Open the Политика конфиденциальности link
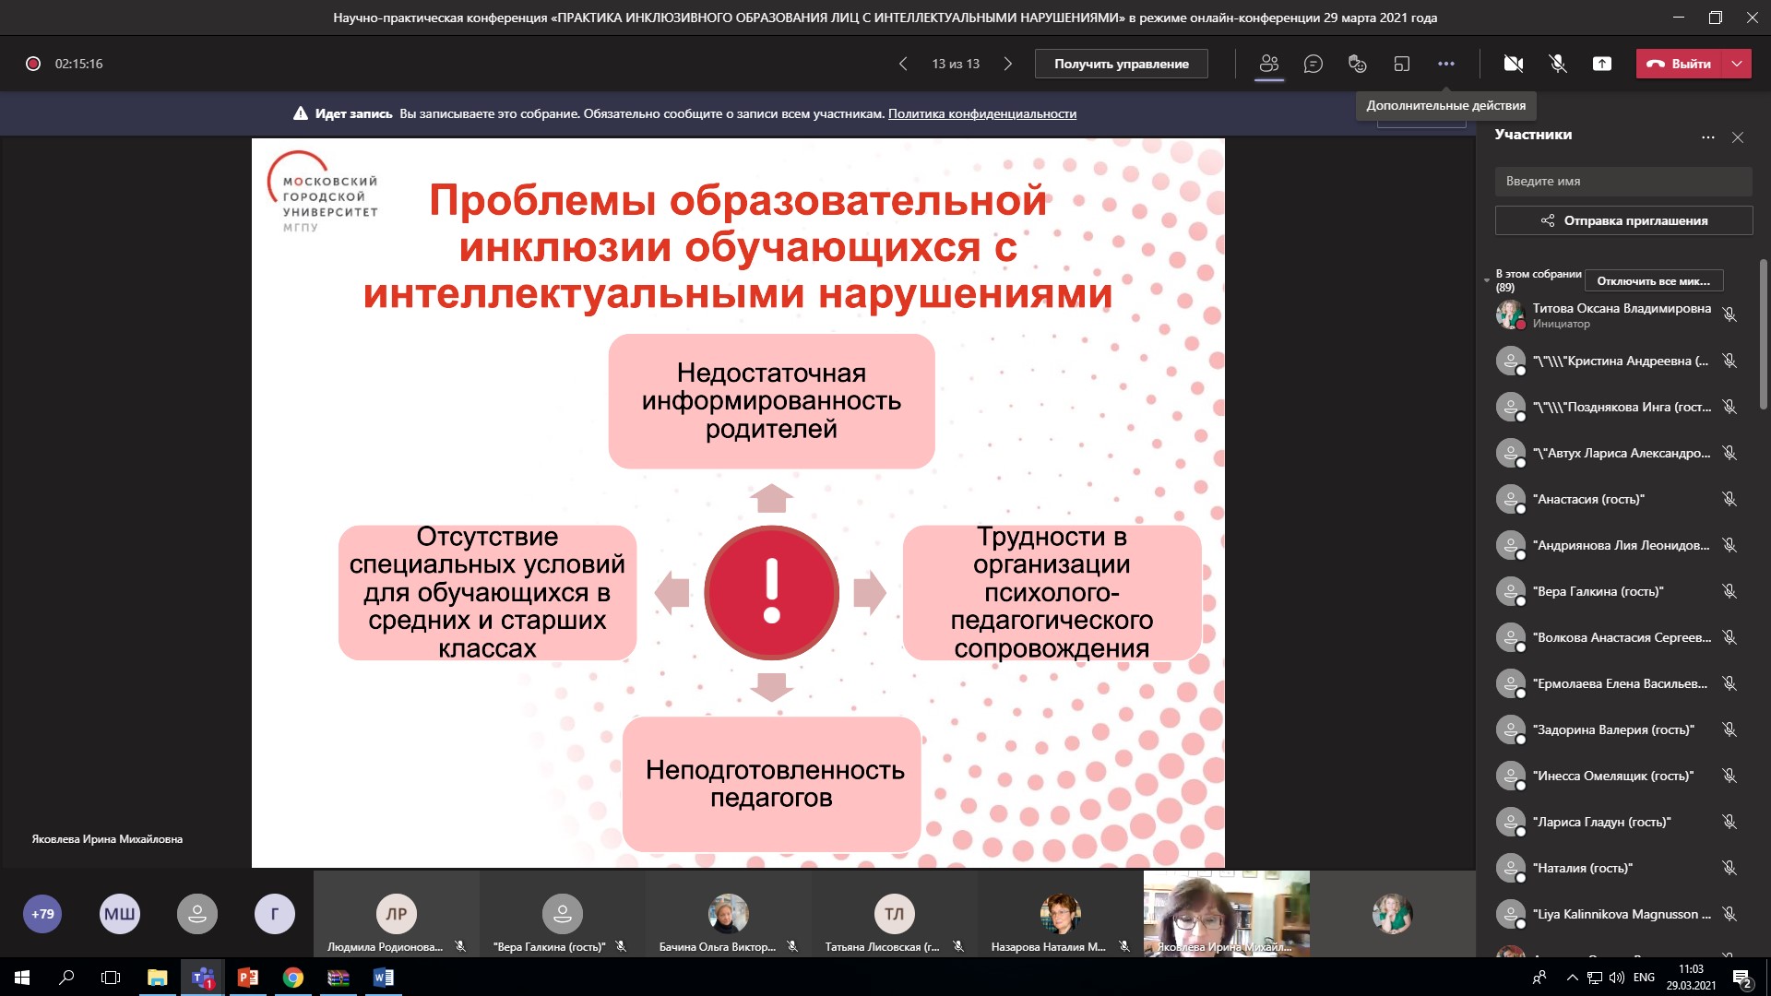 coord(981,113)
